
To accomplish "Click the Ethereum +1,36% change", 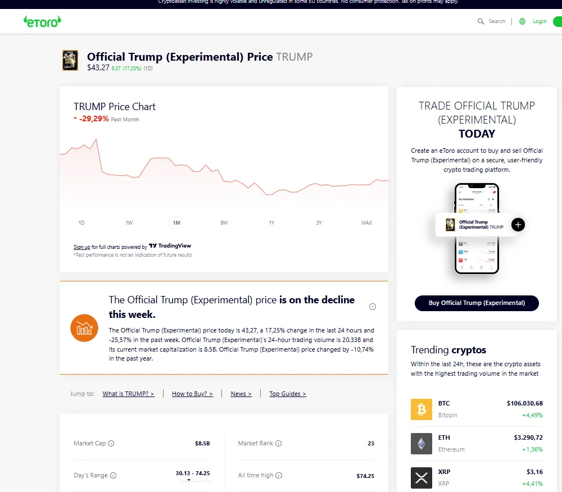I will 533,449.
